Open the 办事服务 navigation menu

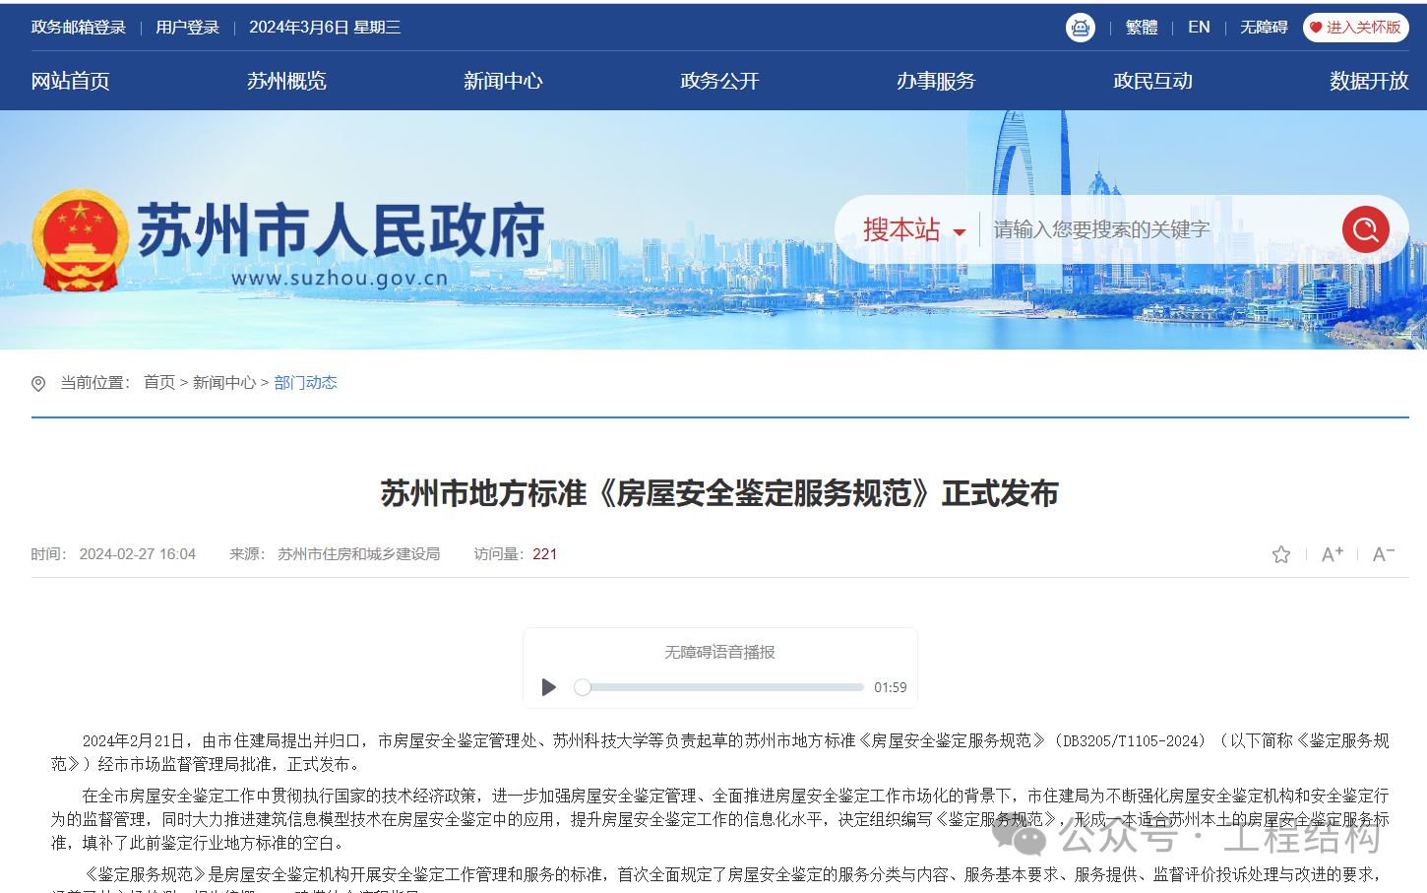click(935, 81)
